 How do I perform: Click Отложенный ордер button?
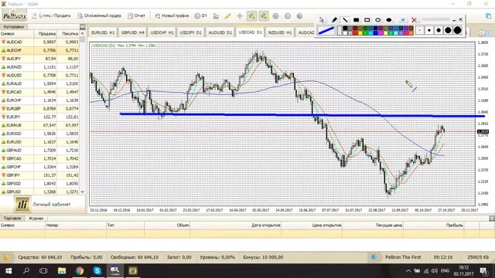100,15
